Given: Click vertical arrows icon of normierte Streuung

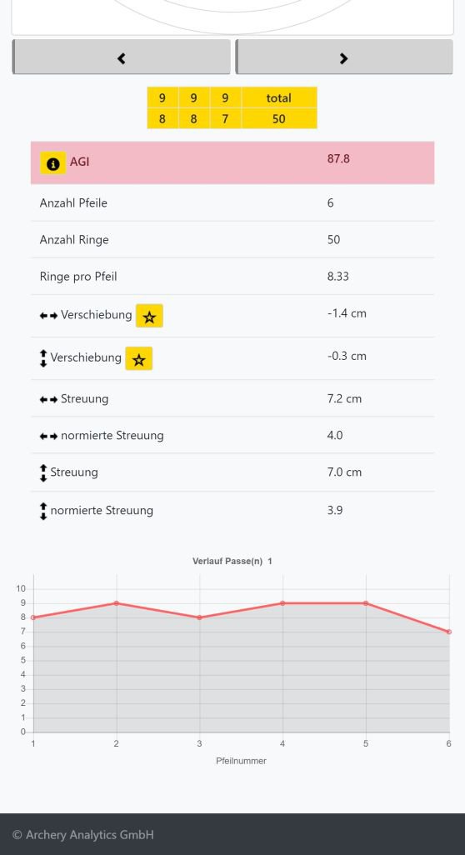Looking at the screenshot, I should point(43,511).
